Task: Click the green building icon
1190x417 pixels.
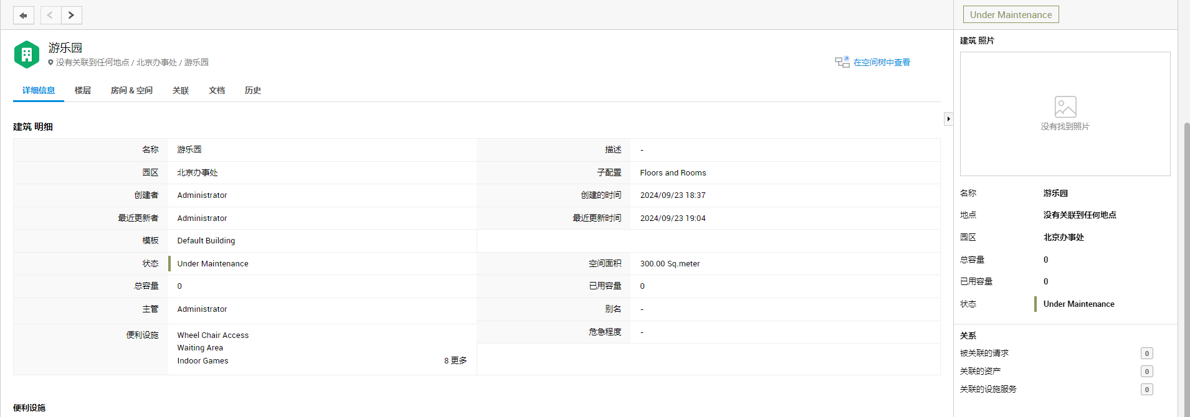Action: pyautogui.click(x=27, y=55)
